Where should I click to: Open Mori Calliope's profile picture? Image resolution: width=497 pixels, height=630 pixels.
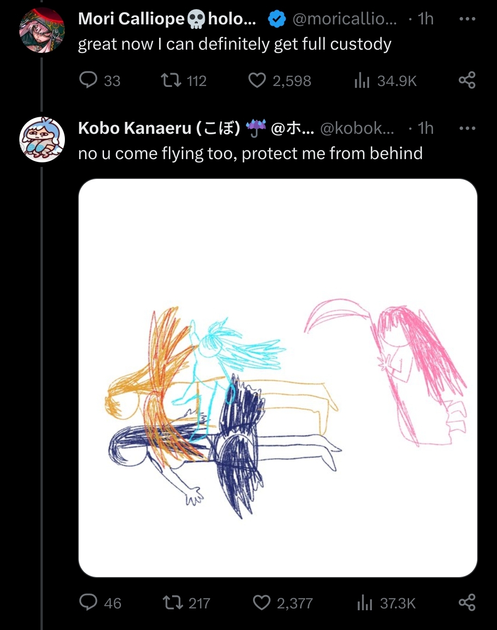point(42,30)
